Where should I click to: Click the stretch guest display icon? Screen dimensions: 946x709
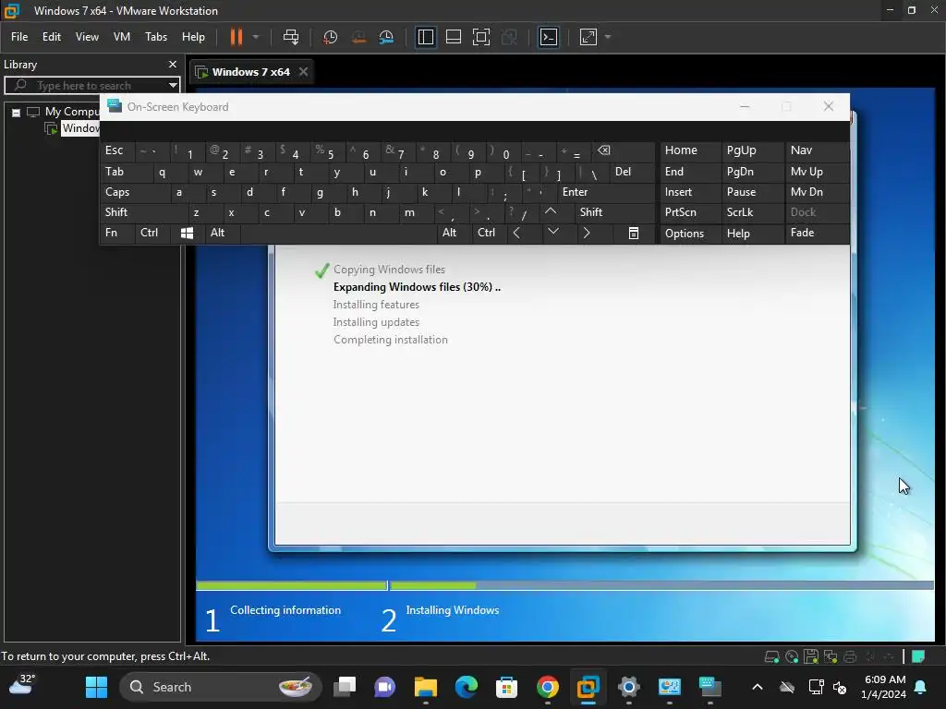tap(588, 37)
